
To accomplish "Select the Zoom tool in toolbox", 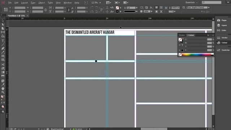I will click(3, 92).
